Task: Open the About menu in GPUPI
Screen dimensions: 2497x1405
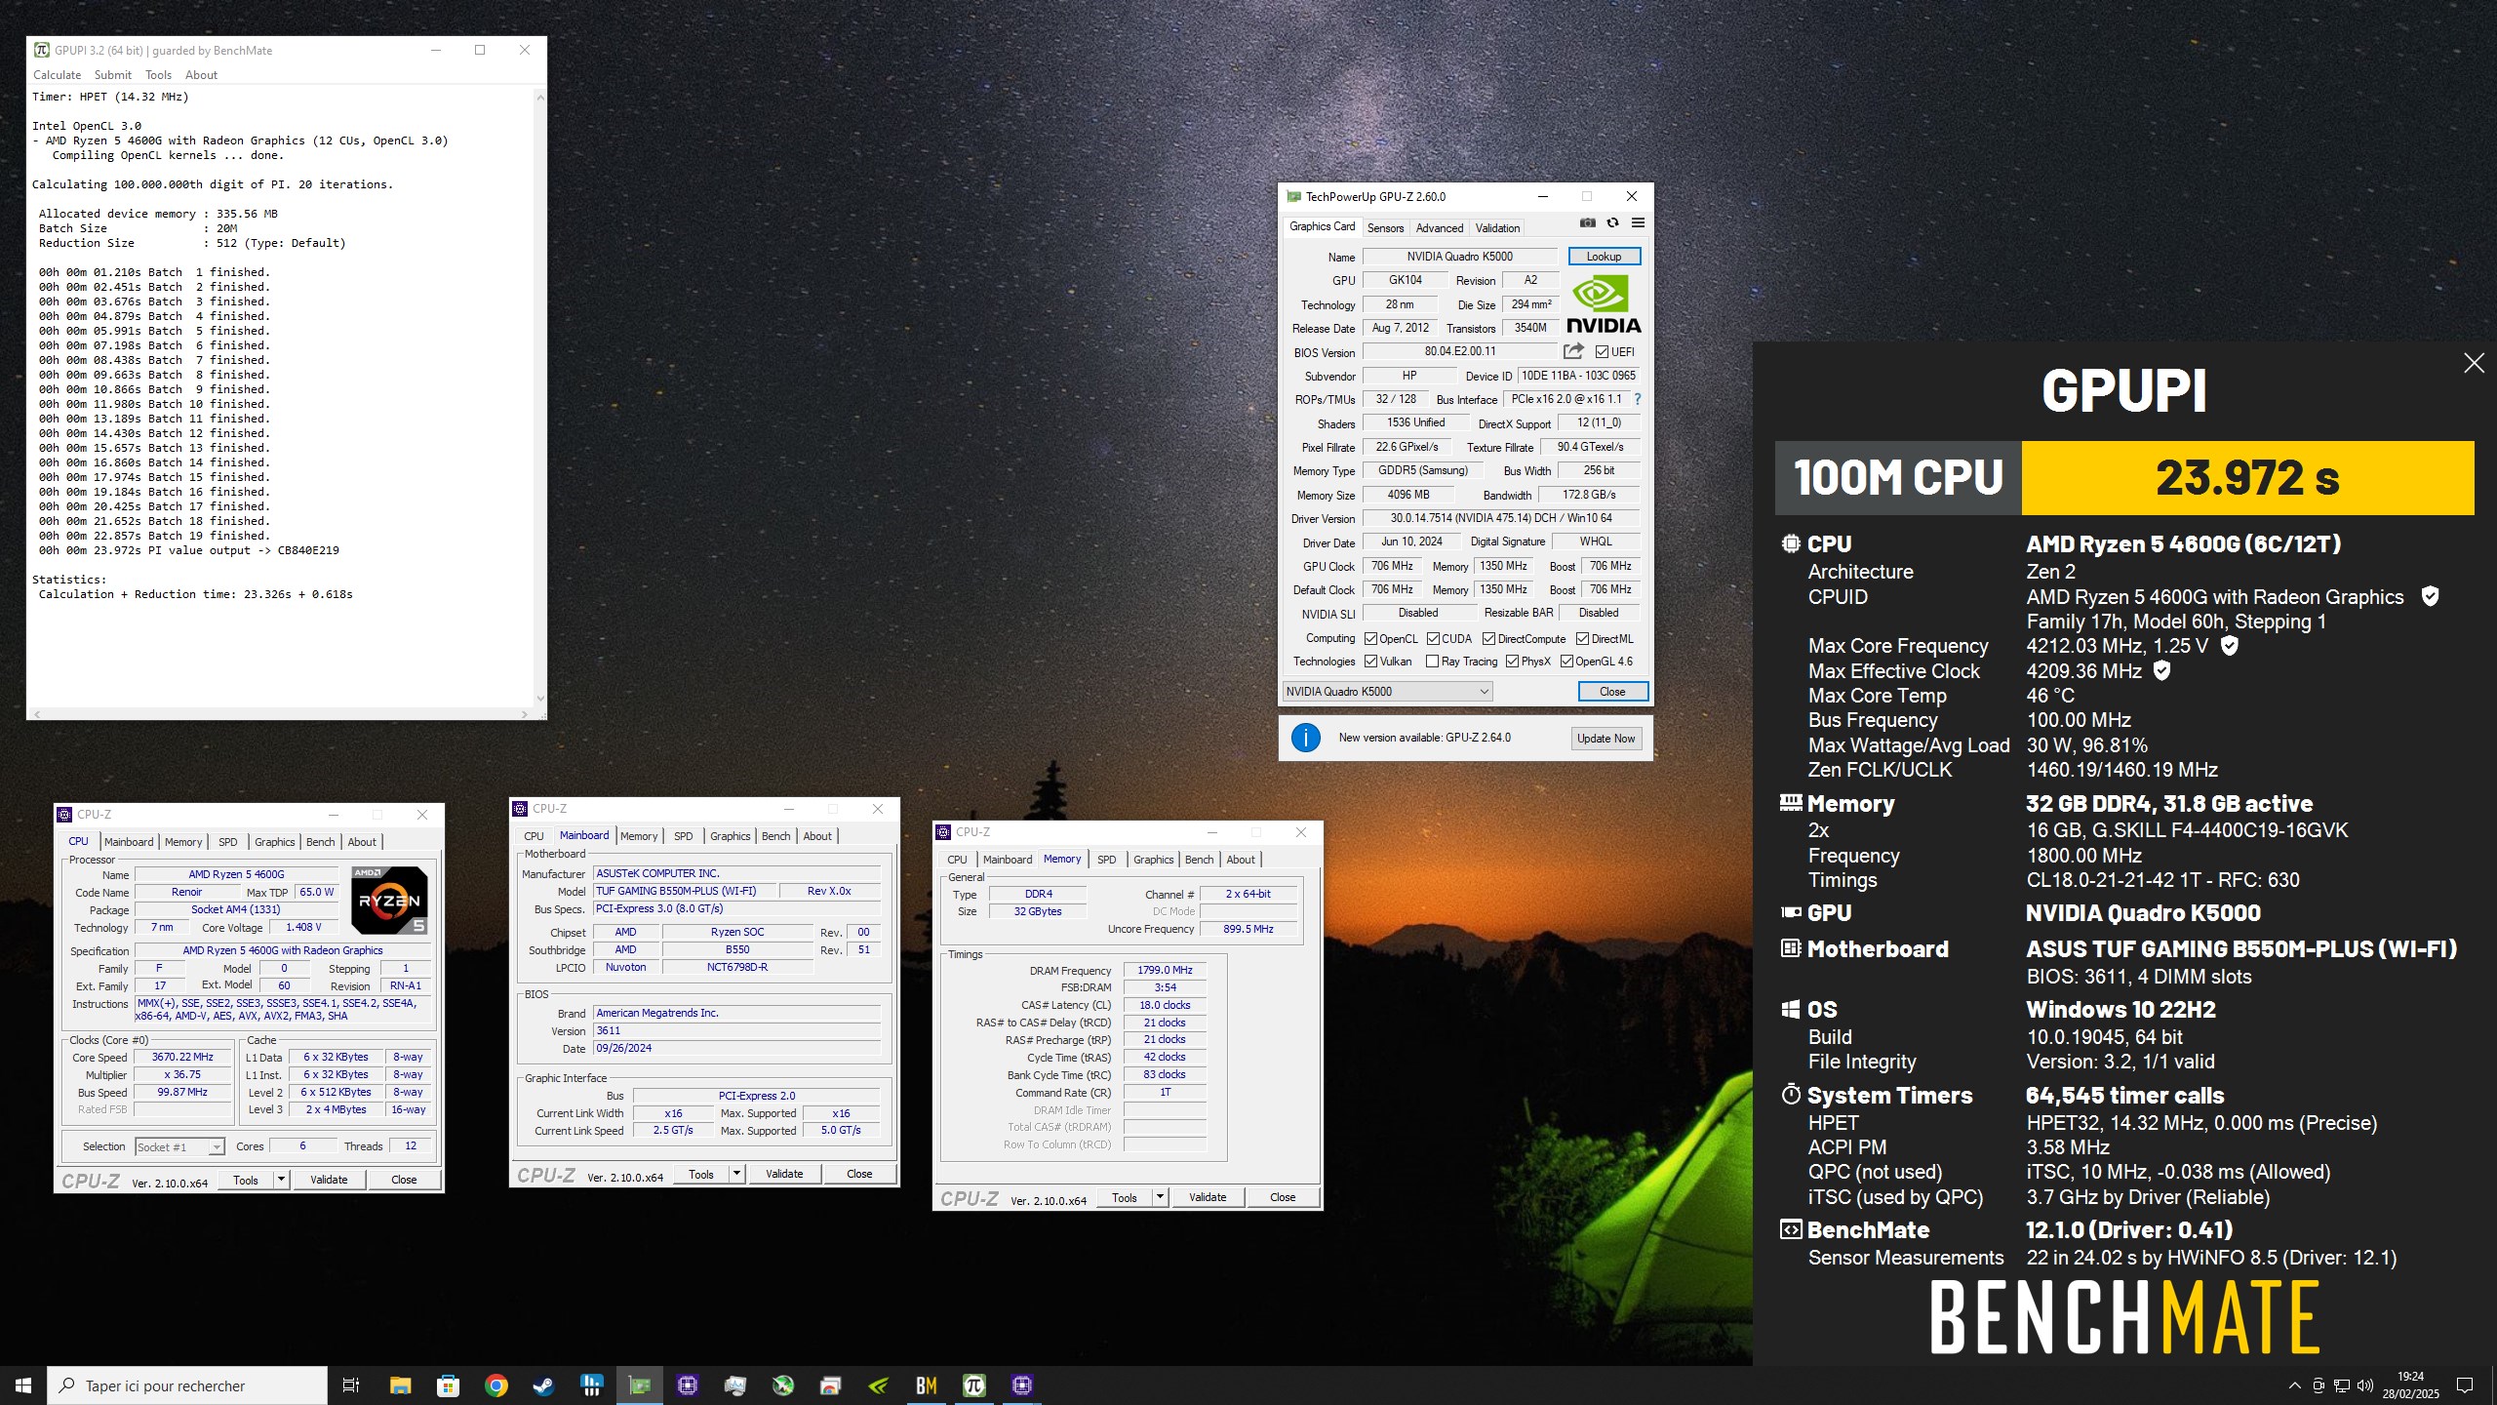Action: click(x=201, y=75)
